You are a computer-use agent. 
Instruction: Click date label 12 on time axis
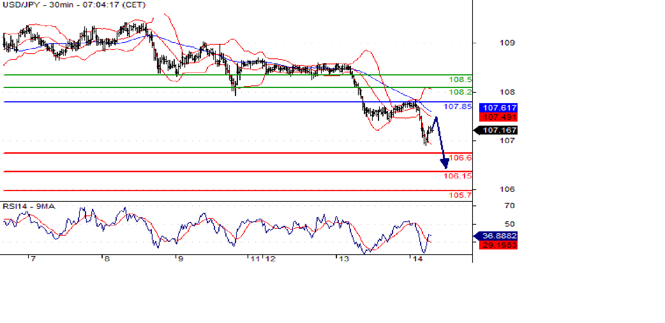click(271, 259)
